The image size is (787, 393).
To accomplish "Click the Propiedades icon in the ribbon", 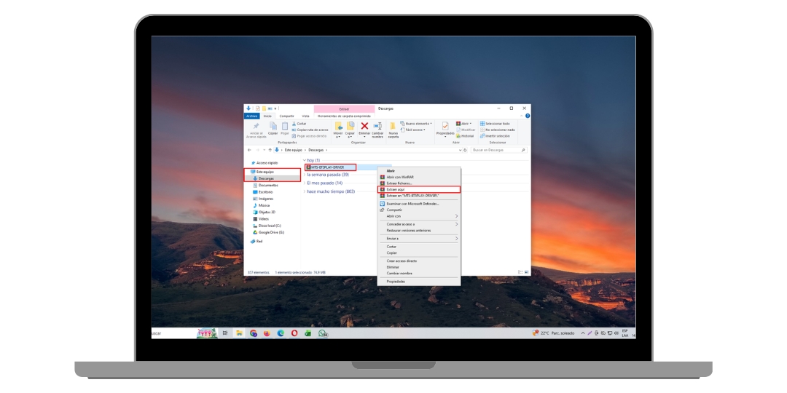I will point(445,127).
